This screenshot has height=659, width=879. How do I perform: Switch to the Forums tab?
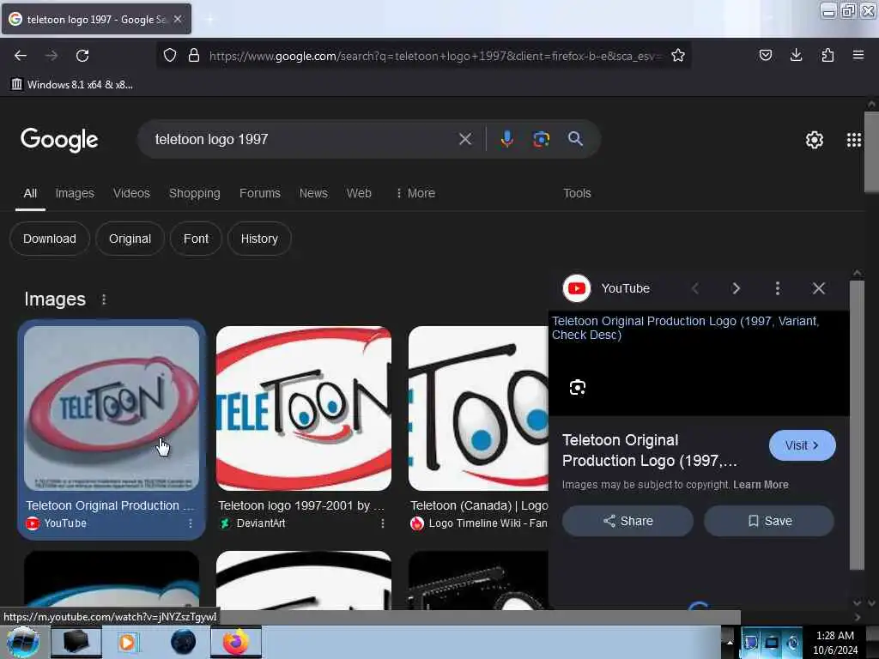259,193
